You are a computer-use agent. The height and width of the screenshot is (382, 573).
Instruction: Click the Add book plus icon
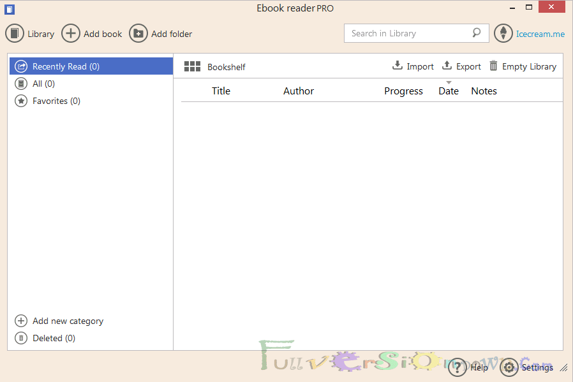point(71,34)
